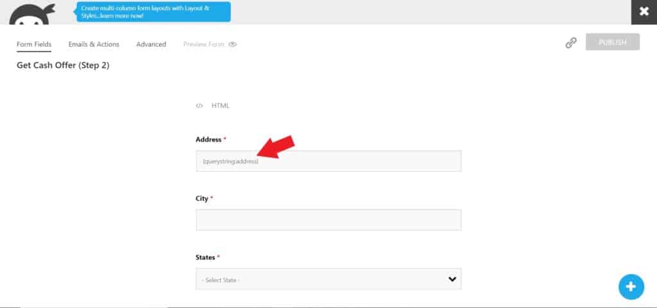
Task: Click the Layout & Styles promo tooltip
Action: pos(153,12)
